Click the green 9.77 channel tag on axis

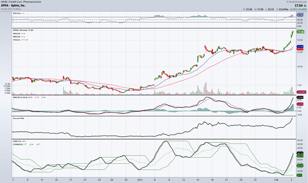click(x=299, y=175)
